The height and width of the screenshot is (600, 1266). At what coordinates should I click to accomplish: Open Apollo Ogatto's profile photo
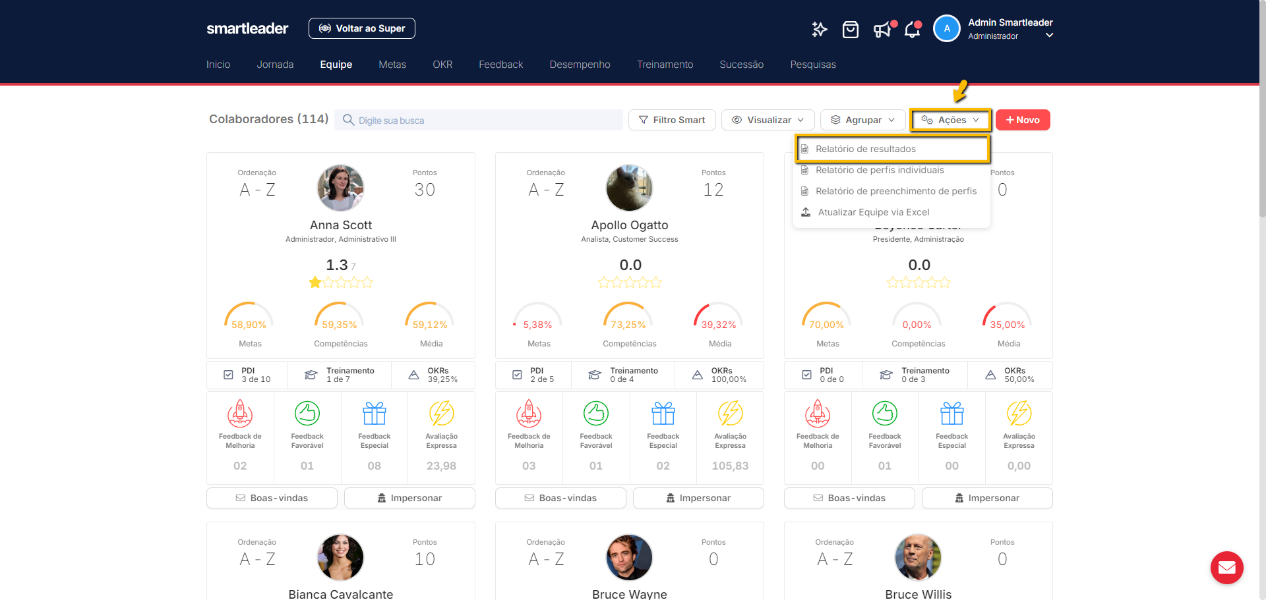tap(630, 188)
